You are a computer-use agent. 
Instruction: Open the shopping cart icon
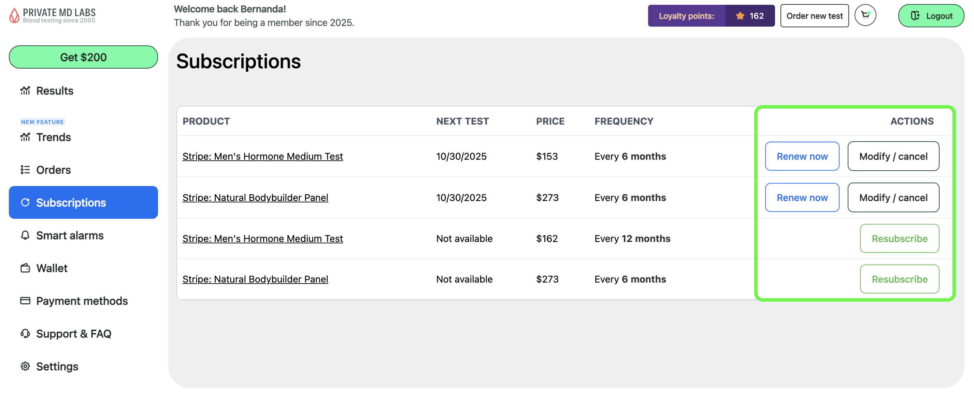[865, 15]
